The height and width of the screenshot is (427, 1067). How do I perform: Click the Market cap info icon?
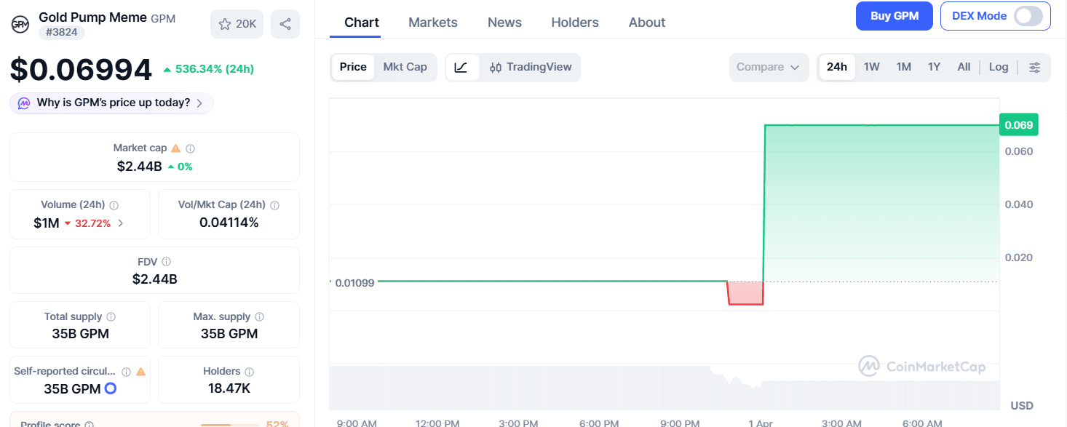coord(189,147)
